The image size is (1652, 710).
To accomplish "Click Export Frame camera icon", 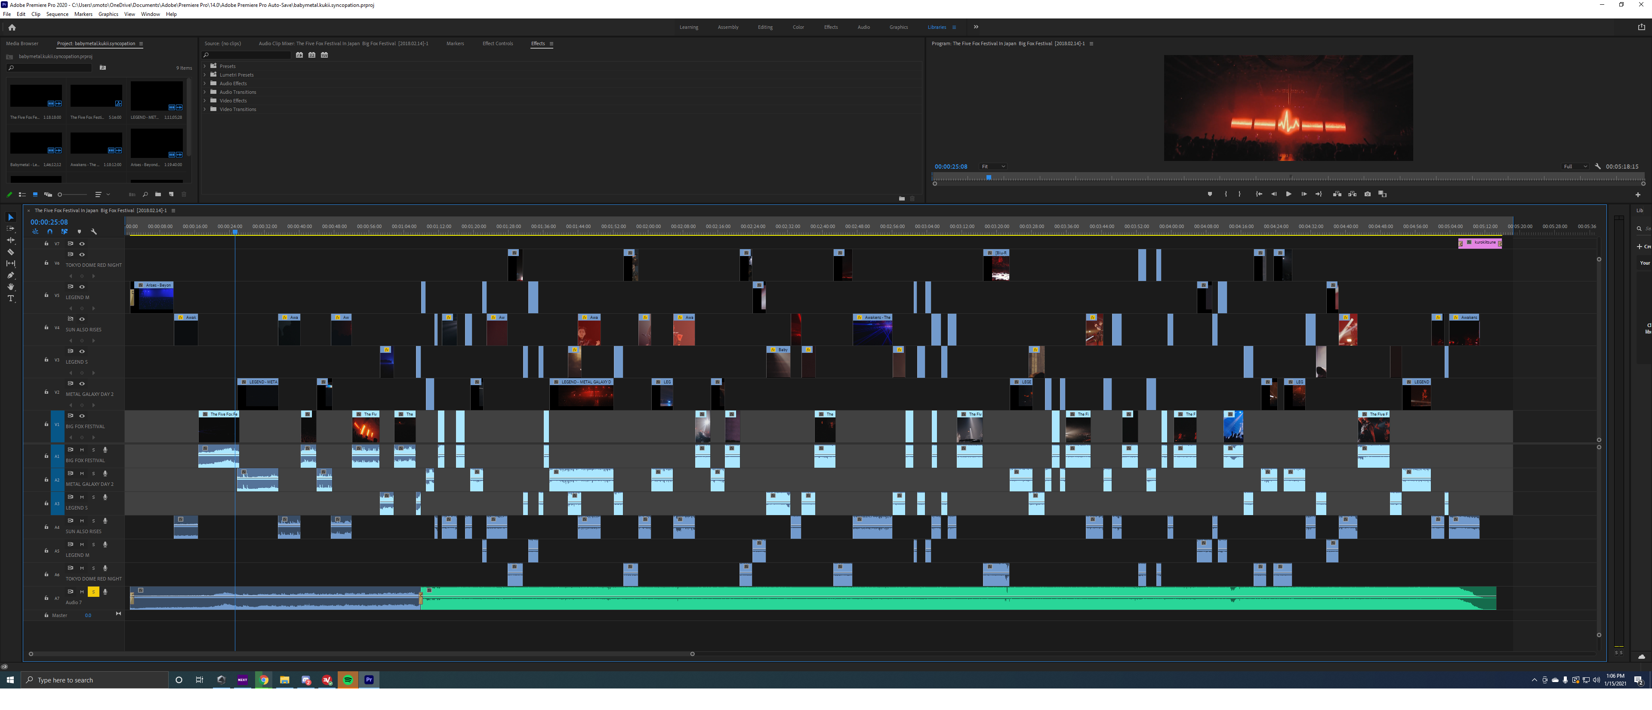I will tap(1367, 194).
